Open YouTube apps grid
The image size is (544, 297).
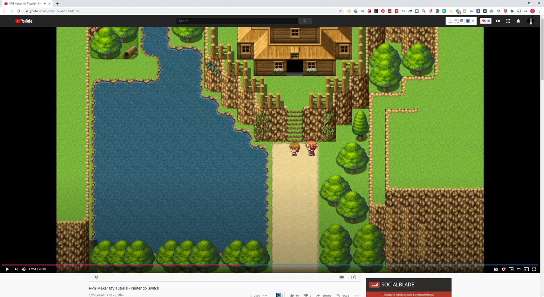click(x=508, y=21)
